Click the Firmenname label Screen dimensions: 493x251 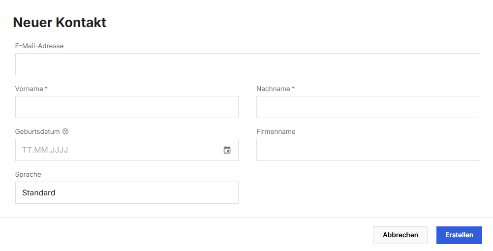276,131
